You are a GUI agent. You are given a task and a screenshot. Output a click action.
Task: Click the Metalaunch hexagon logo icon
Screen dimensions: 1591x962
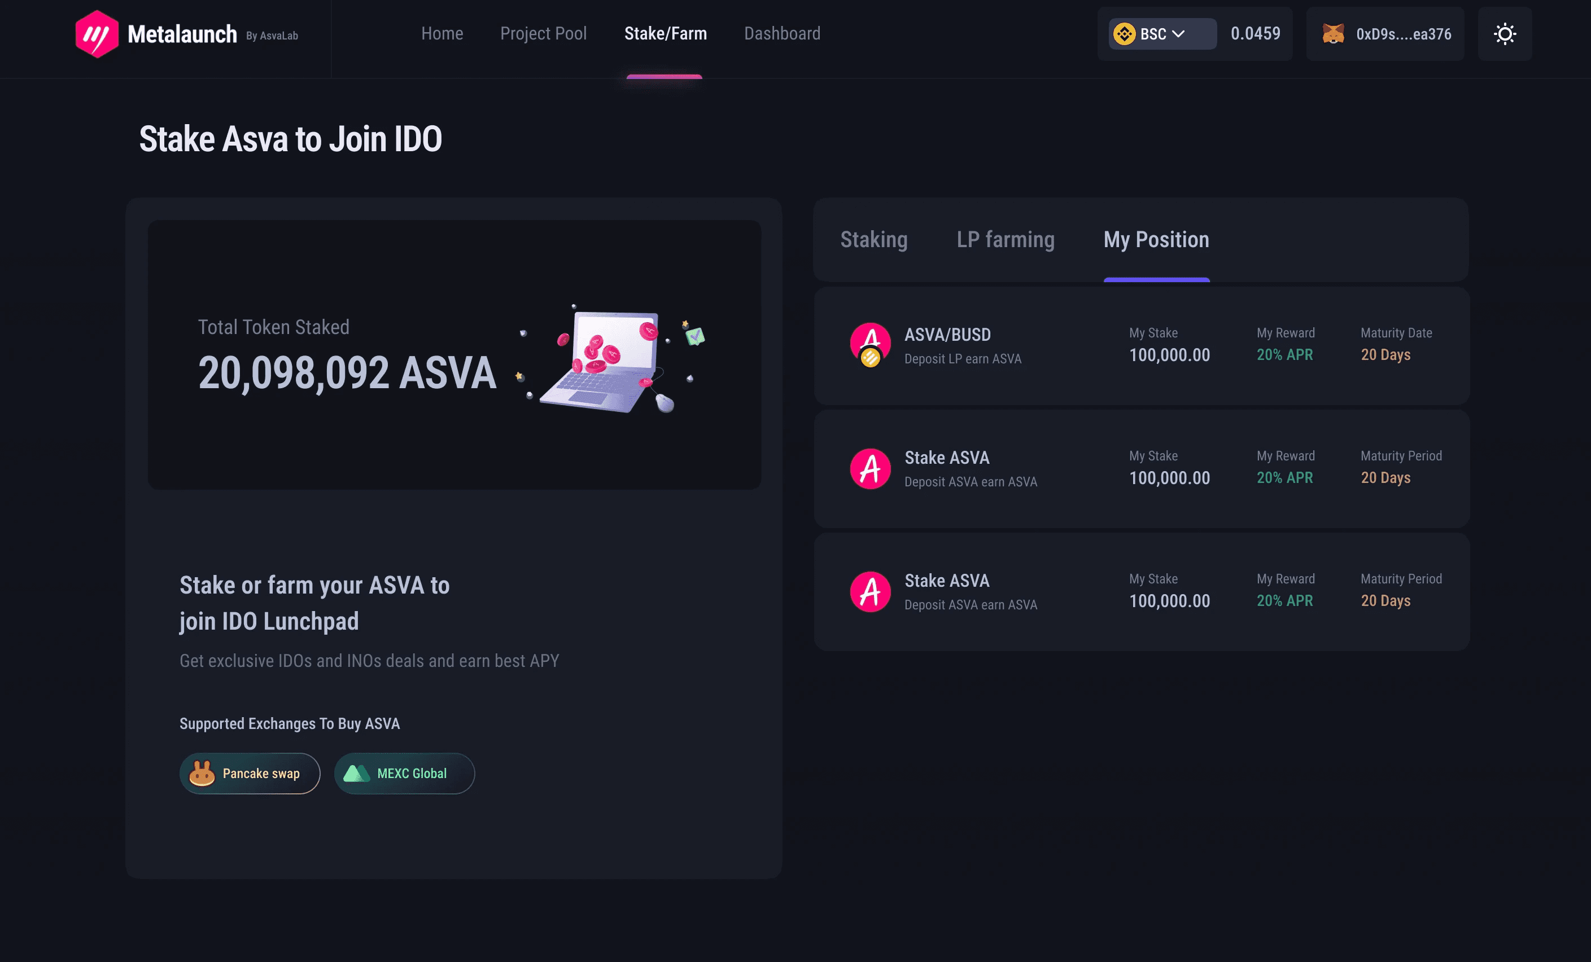[97, 34]
